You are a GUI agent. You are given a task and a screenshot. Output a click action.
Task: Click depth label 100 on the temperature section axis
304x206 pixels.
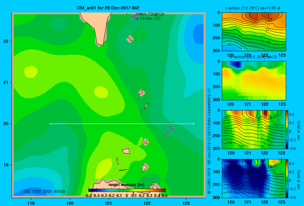(216, 25)
